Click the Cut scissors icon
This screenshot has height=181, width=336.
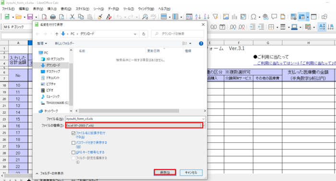coord(72,17)
